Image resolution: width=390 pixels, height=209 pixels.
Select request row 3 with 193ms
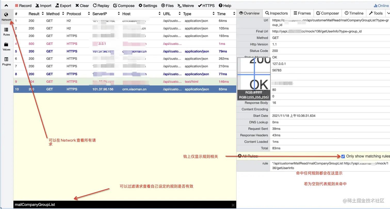pos(125,36)
